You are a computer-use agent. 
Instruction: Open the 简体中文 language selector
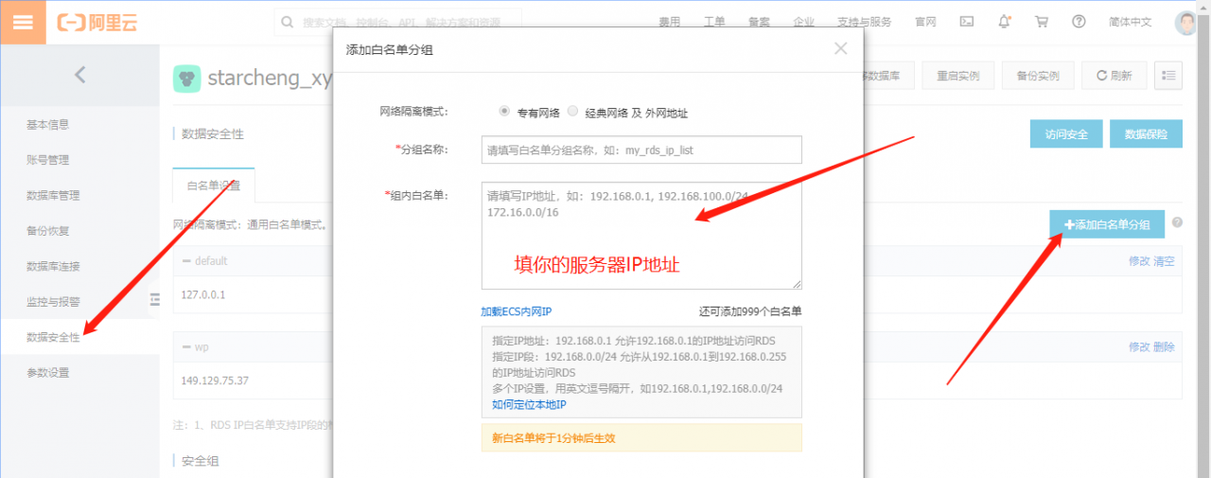1130,22
